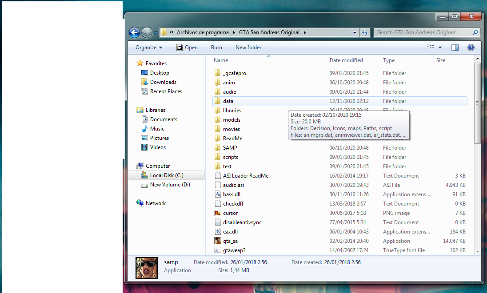This screenshot has height=293, width=487.
Task: Open Help with the question mark icon
Action: (x=471, y=48)
